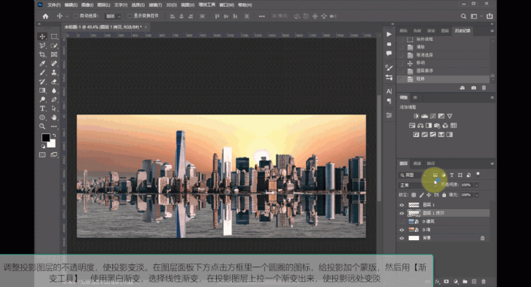This screenshot has width=531, height=287.
Task: Click the background white color swatch
Action: [x=51, y=144]
